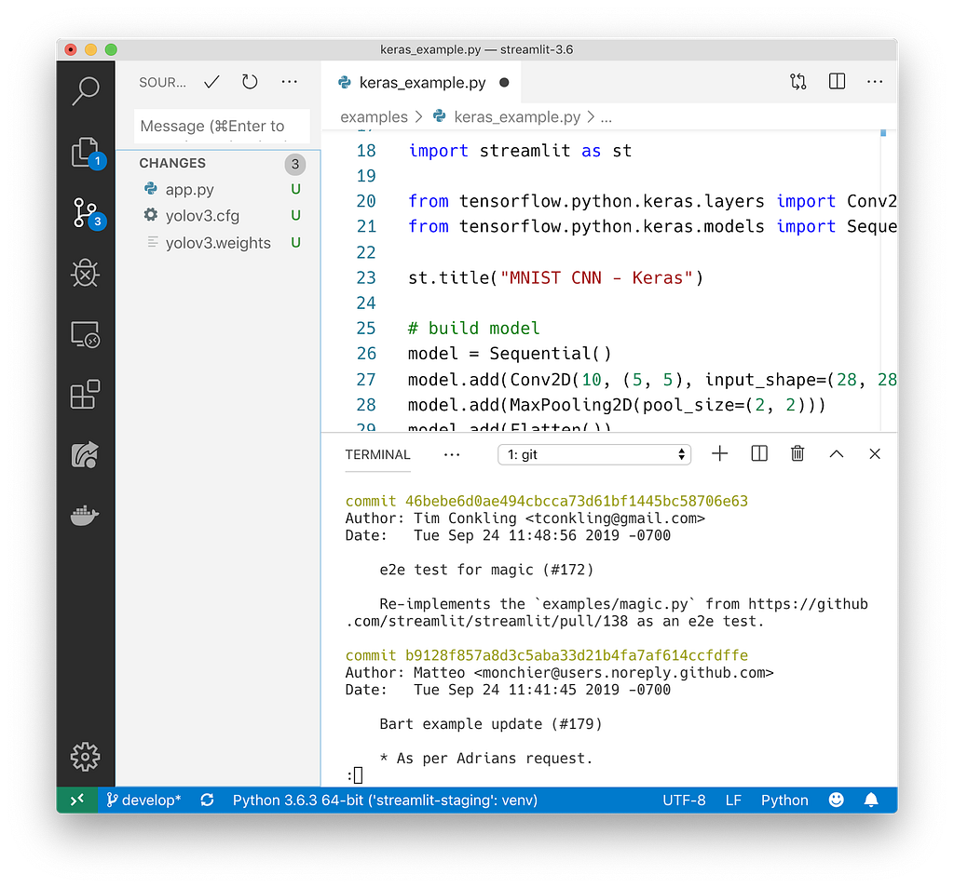Create a new terminal with plus icon
This screenshot has height=888, width=954.
720,453
